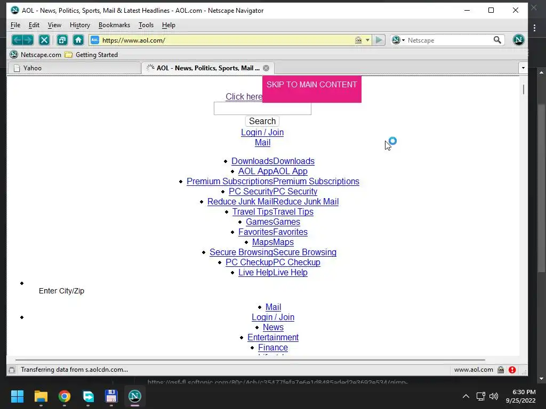The width and height of the screenshot is (546, 409).
Task: Open the Favorites link
Action: pos(273,232)
